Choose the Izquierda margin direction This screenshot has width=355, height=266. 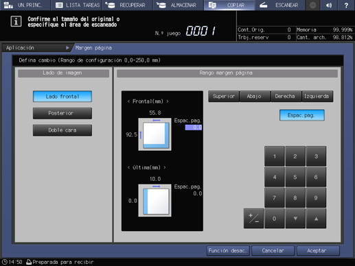(317, 96)
